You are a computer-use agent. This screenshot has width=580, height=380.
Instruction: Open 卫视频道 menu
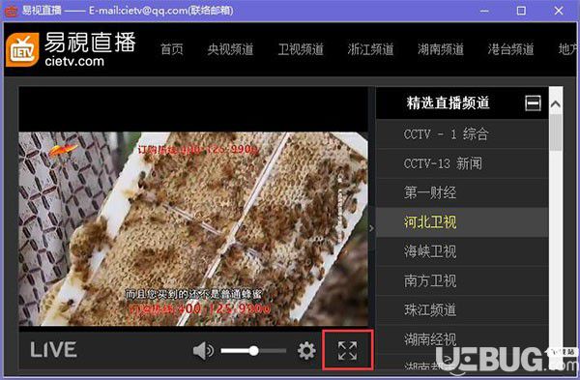301,49
